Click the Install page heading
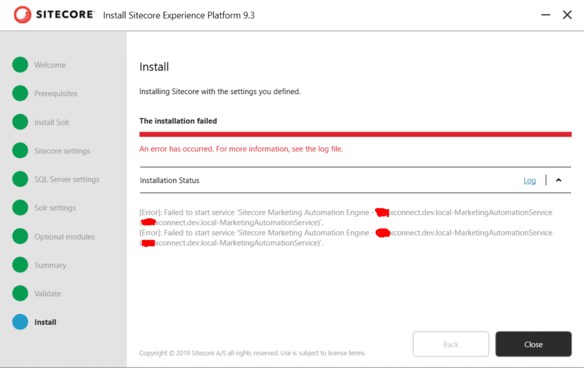584x368 pixels. [x=154, y=67]
